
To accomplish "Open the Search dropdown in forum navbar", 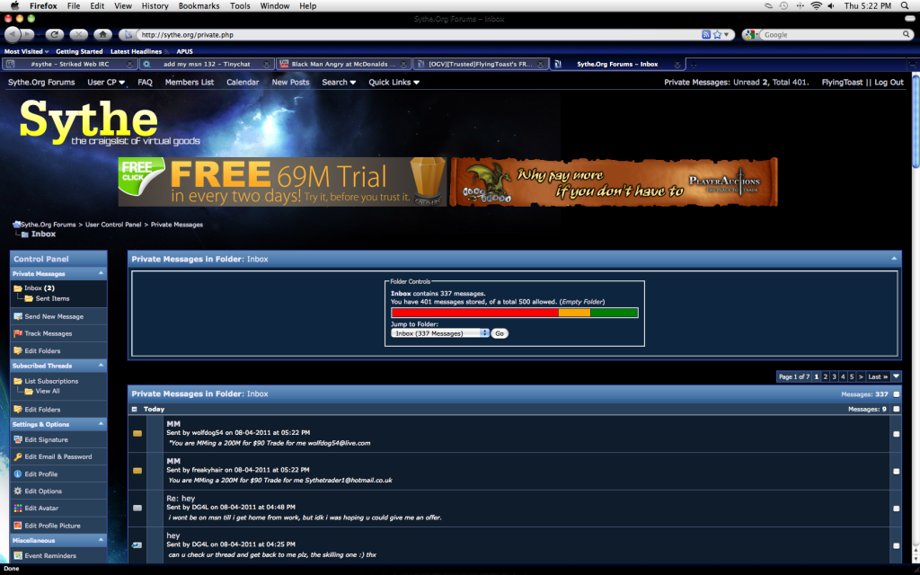I will [339, 82].
